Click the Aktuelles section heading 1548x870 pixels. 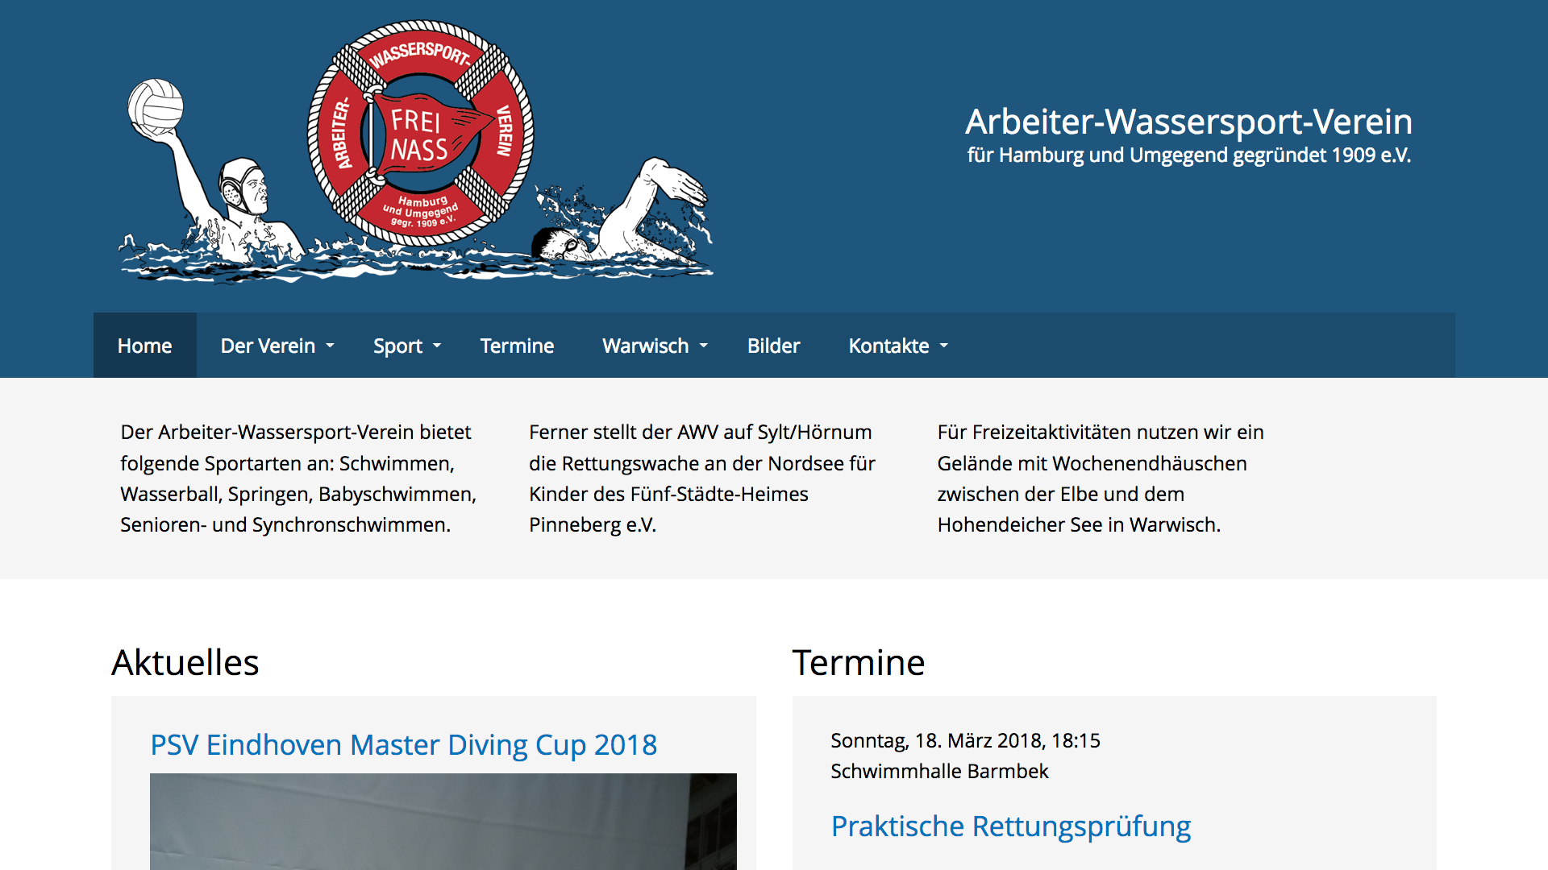(x=185, y=662)
